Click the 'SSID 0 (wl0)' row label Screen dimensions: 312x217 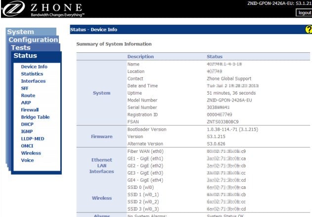141,187
